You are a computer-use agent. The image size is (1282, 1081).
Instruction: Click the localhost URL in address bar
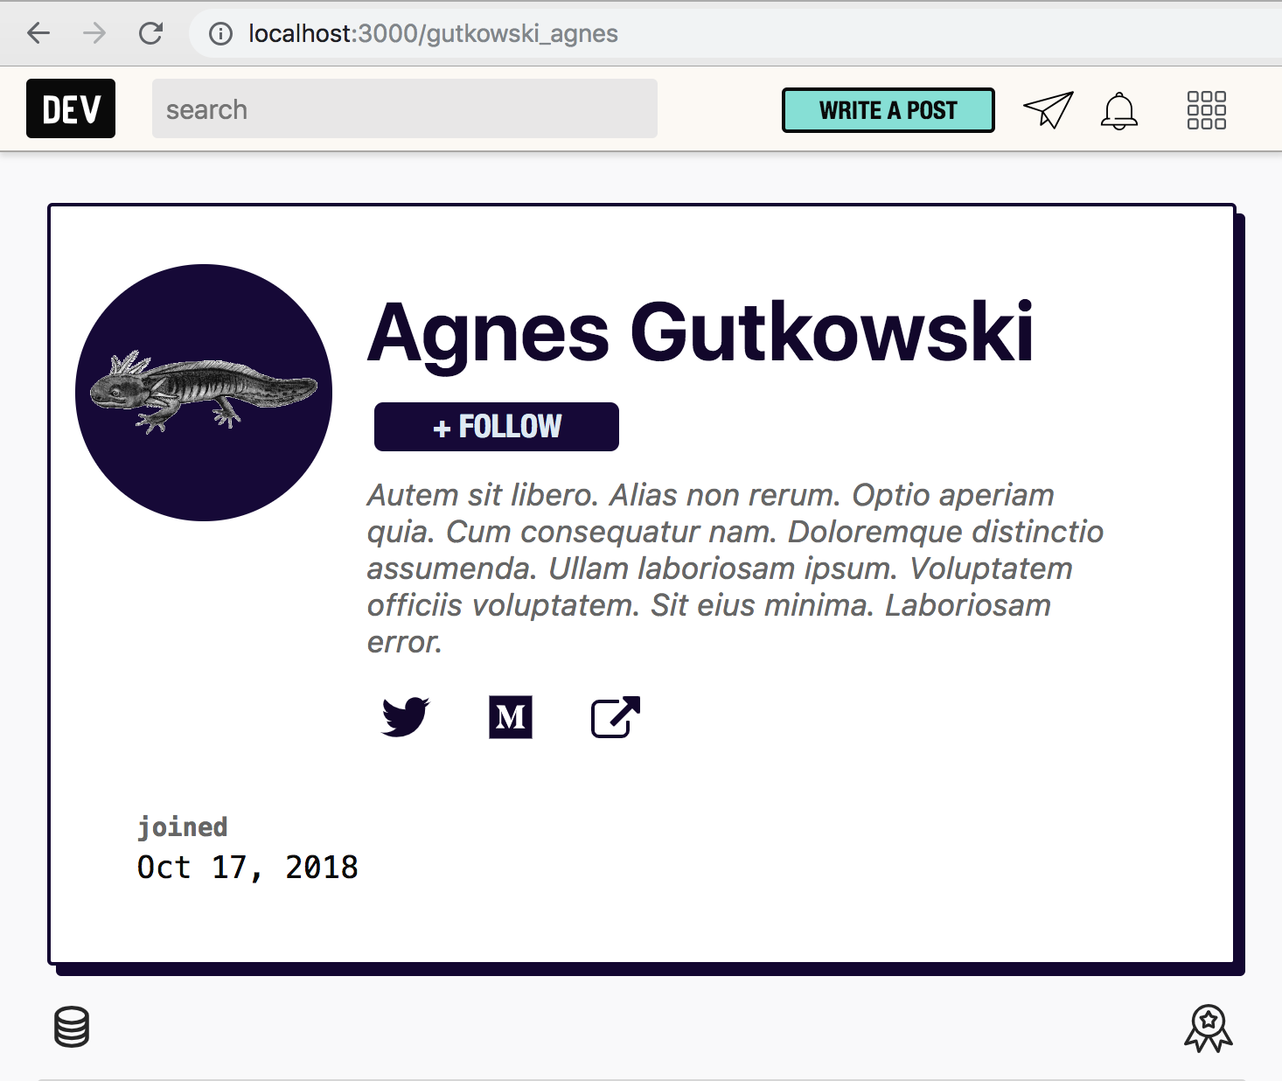pyautogui.click(x=433, y=33)
